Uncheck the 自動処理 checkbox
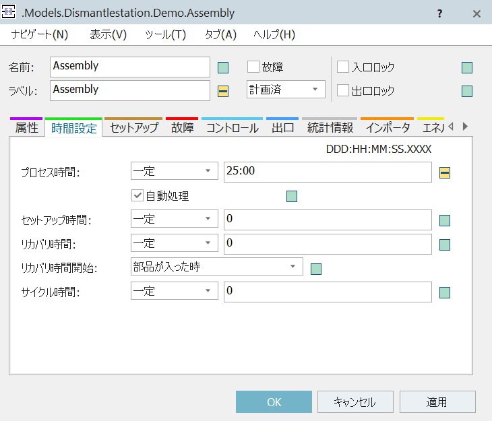492x421 pixels. click(137, 195)
